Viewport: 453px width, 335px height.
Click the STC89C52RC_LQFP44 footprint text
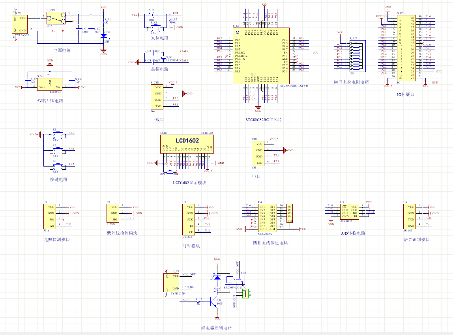294,86
